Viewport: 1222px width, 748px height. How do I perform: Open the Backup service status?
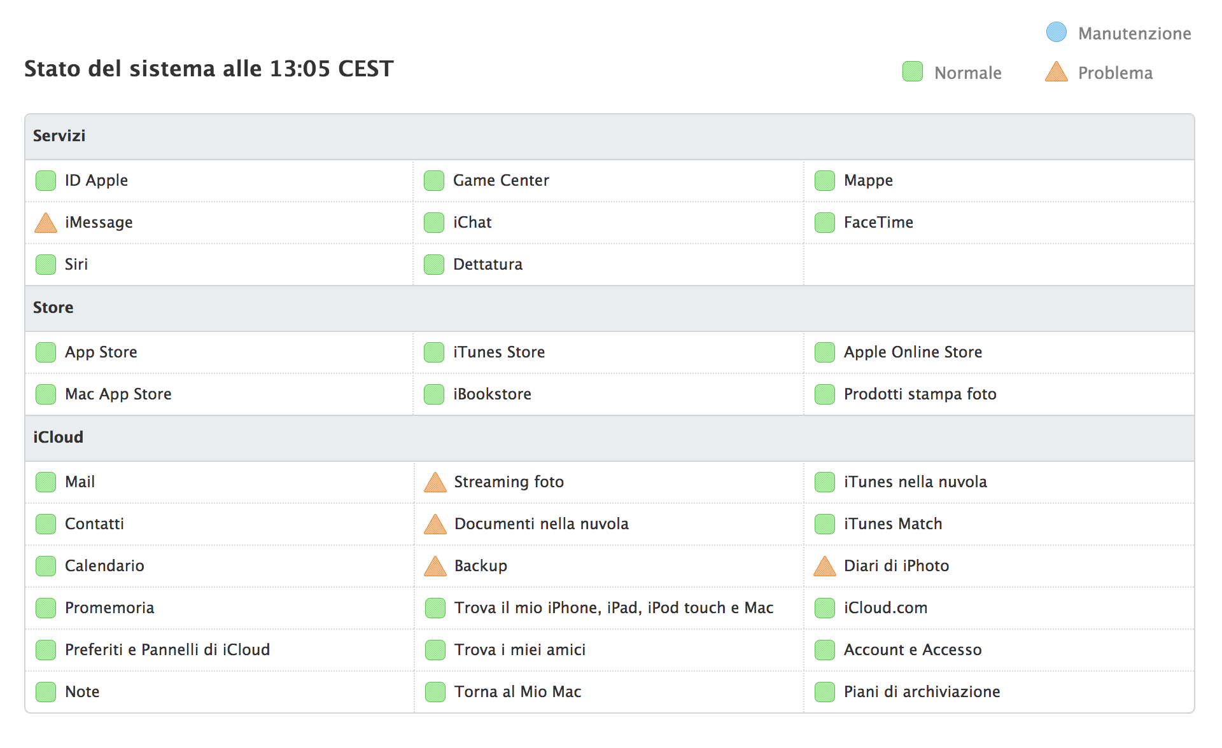[x=481, y=566]
